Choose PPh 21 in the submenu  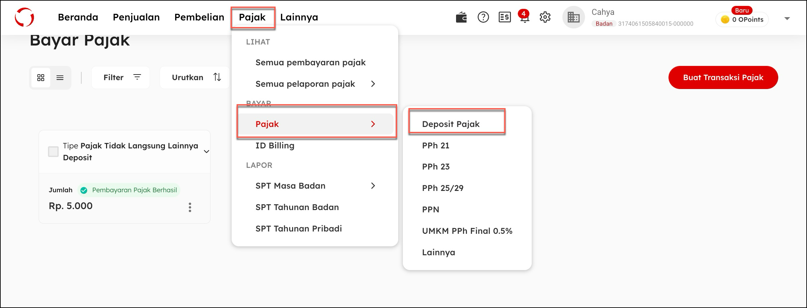click(436, 145)
